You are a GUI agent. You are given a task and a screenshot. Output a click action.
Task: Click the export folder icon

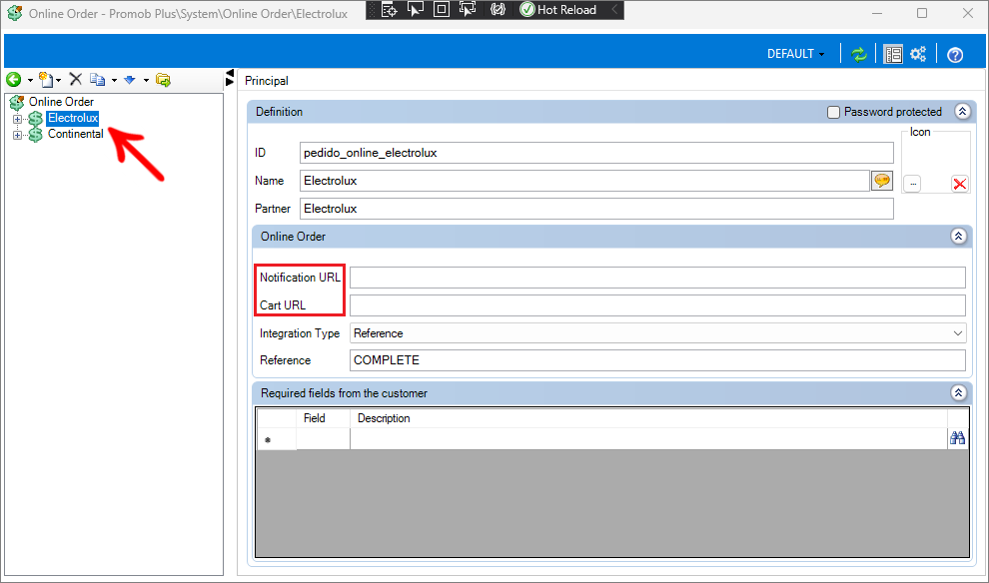coord(164,80)
